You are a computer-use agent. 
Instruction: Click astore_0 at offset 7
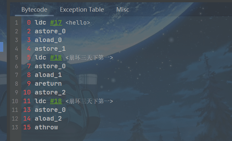click(x=50, y=66)
